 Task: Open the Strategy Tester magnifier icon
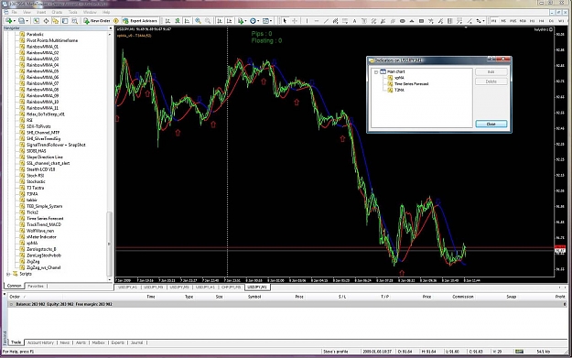pos(74,21)
